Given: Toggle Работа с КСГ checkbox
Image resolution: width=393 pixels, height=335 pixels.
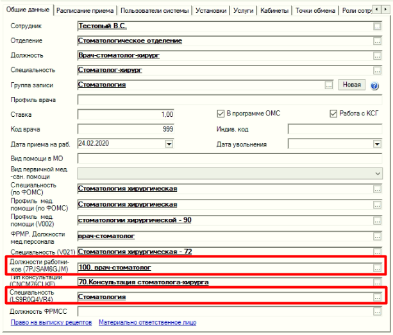Looking at the screenshot, I should point(333,114).
